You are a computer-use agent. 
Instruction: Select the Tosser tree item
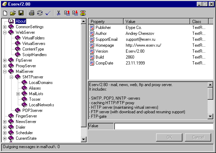coord(35,99)
